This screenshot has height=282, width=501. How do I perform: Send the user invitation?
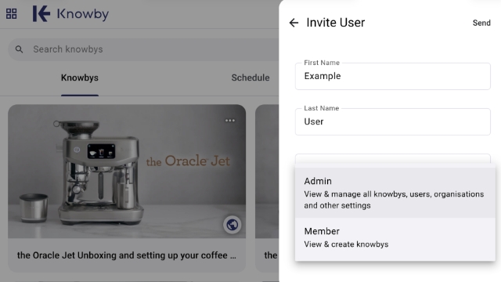pos(481,23)
